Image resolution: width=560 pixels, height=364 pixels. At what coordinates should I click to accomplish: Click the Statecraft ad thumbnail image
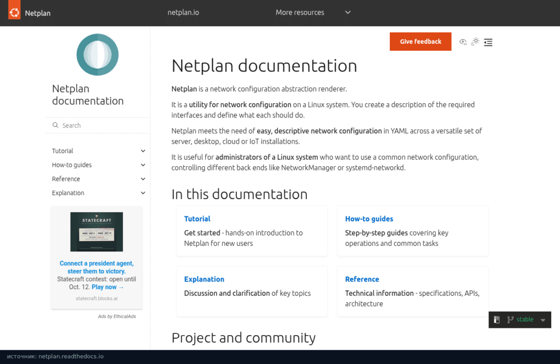coord(96,232)
